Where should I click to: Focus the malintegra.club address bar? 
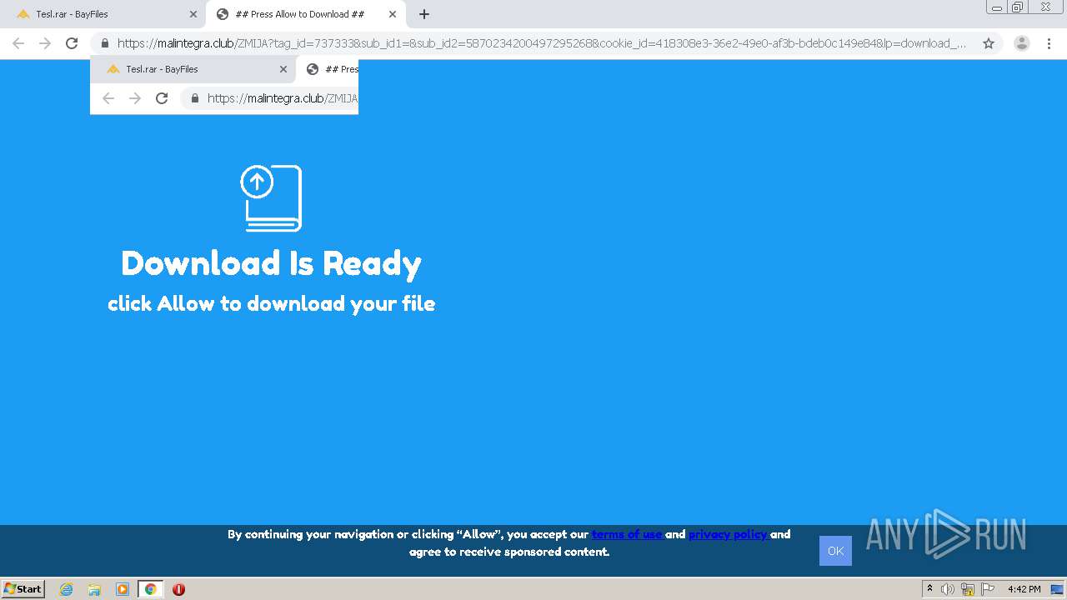click(542, 43)
